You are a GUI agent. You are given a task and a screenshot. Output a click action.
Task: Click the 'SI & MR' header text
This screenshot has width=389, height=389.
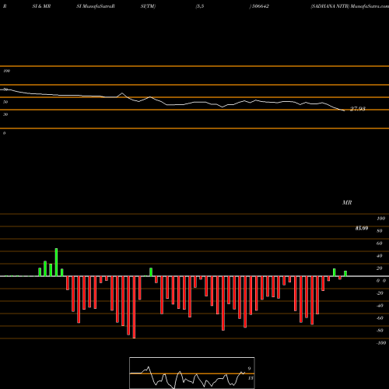click(41, 6)
